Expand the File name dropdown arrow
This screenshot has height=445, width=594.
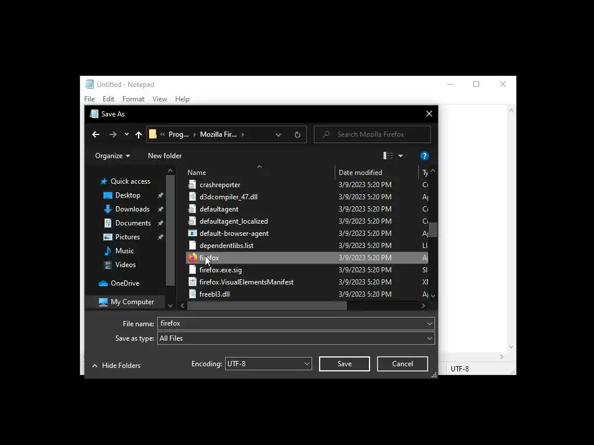[x=430, y=323]
